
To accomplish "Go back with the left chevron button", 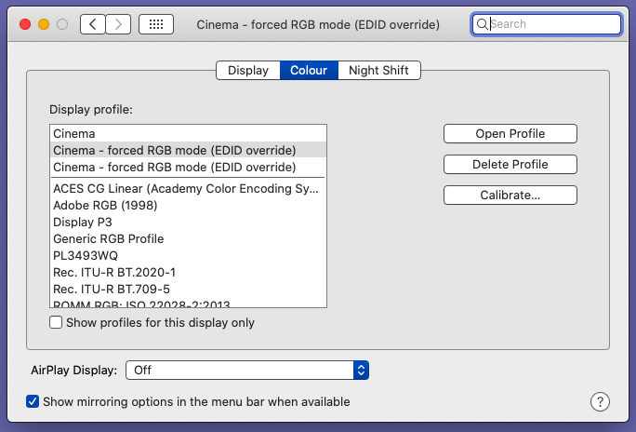I will [x=93, y=24].
